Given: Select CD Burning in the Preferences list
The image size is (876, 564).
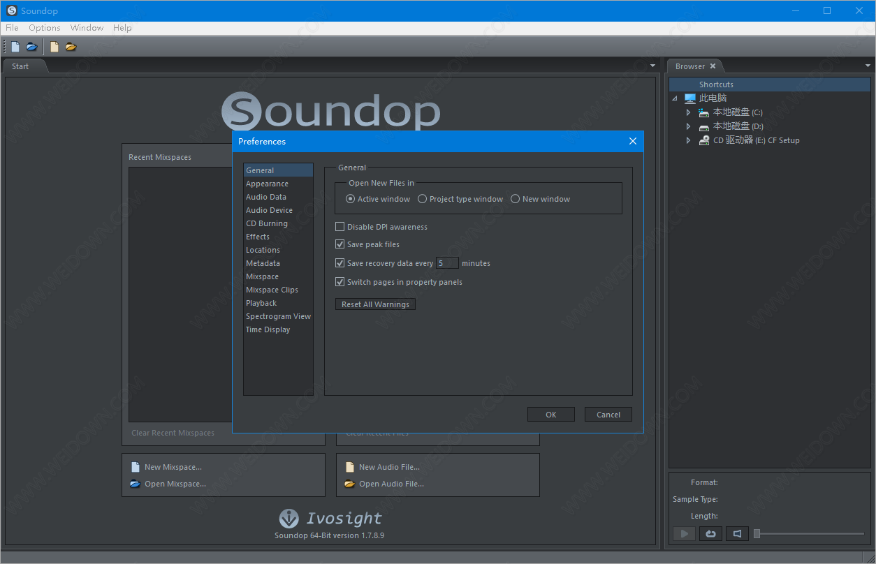Looking at the screenshot, I should click(x=278, y=223).
